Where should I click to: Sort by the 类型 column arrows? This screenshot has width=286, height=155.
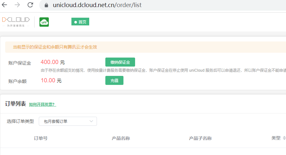tap(284, 138)
